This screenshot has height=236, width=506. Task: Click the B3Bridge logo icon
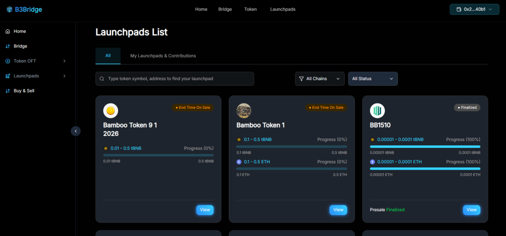point(9,9)
